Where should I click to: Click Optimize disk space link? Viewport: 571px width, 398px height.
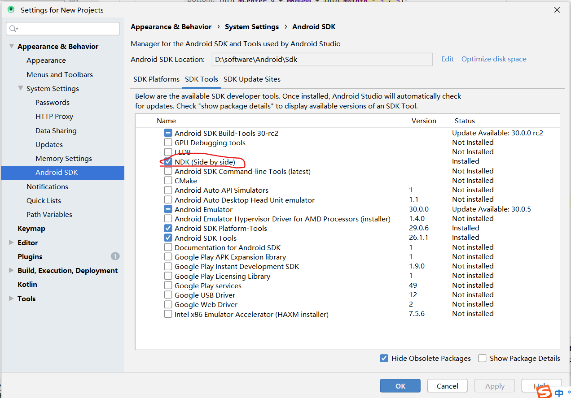pyautogui.click(x=494, y=59)
